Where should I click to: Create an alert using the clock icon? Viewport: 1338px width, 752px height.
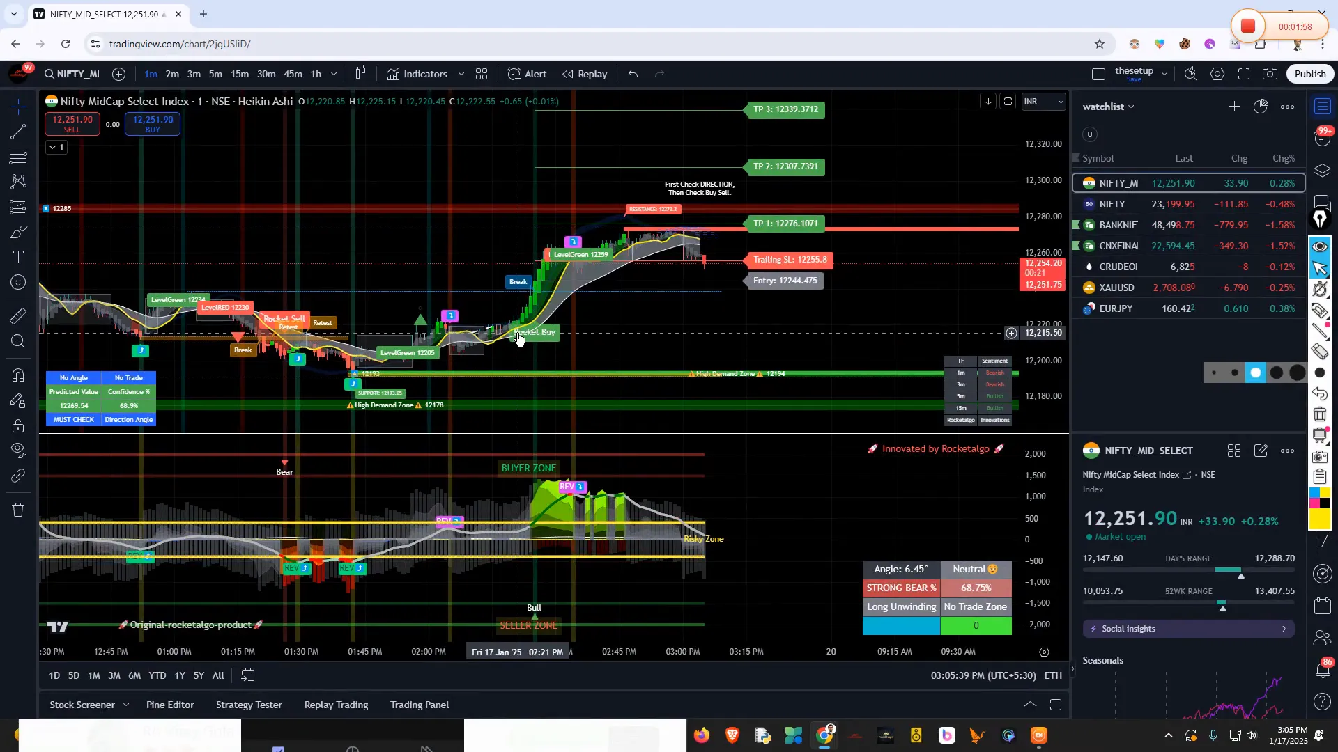527,73
